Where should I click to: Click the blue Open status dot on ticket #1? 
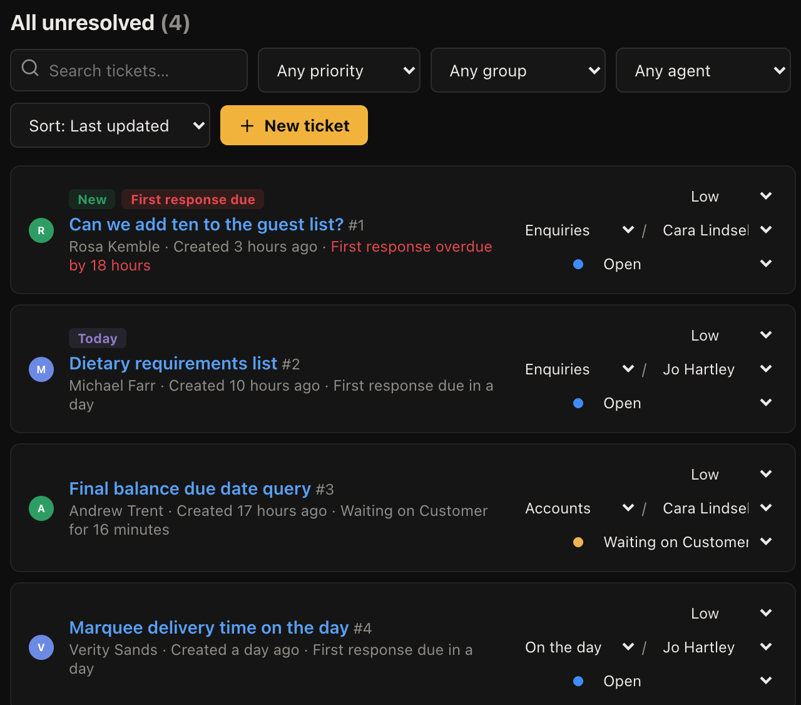pyautogui.click(x=578, y=264)
